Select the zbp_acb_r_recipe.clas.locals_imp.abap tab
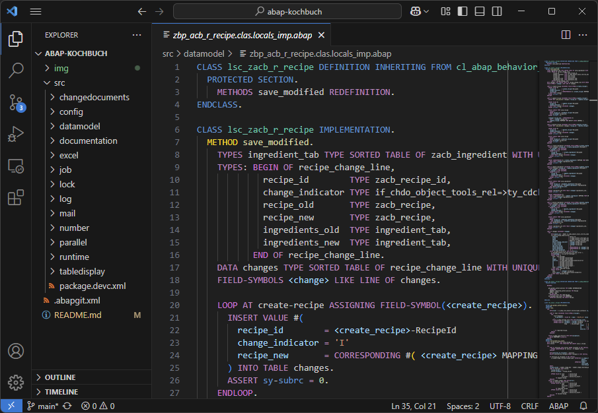This screenshot has width=598, height=413. [x=243, y=35]
